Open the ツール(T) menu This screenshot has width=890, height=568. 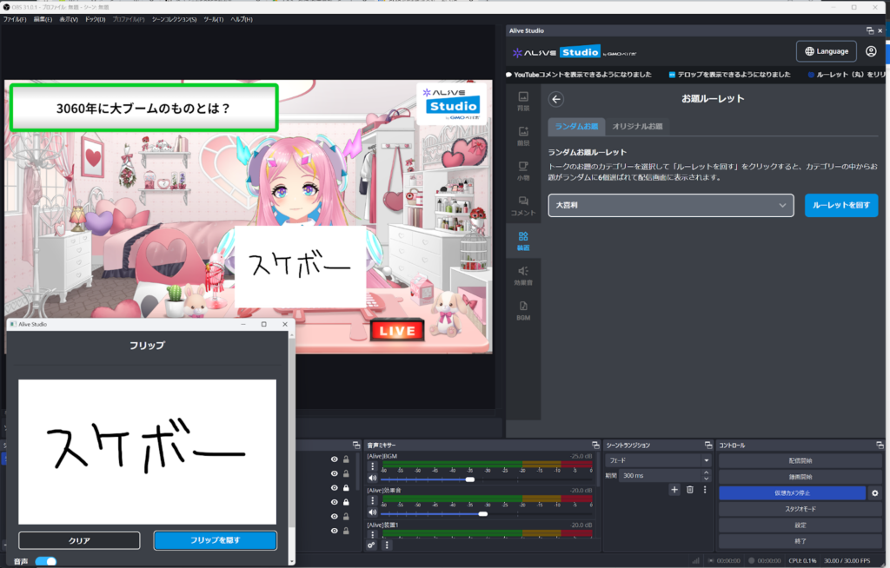click(x=213, y=19)
